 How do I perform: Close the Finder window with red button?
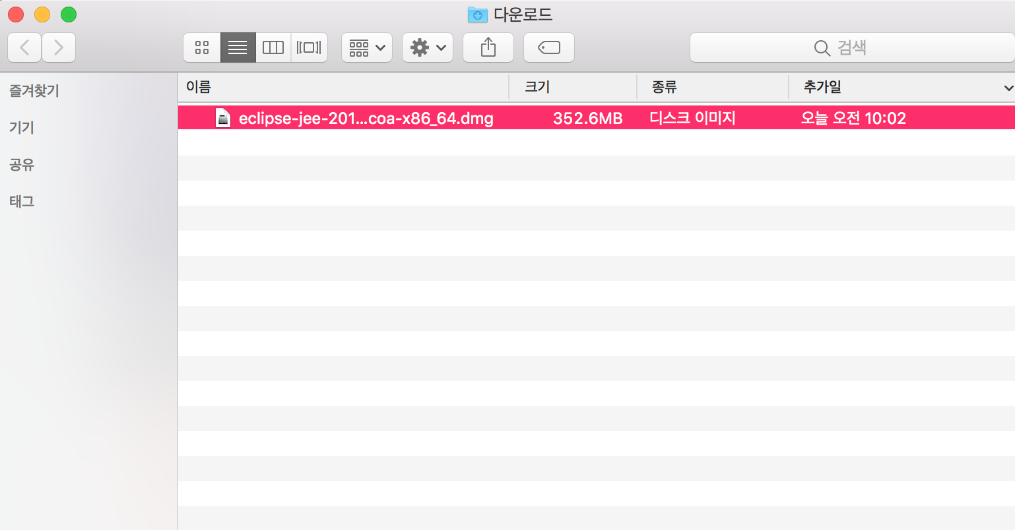[x=16, y=15]
